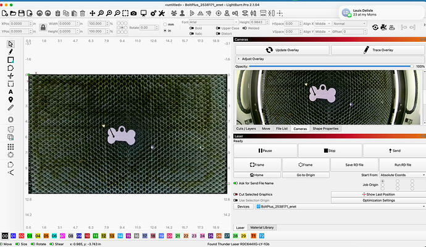Step the Rotate value spinner
The width and height of the screenshot is (426, 247).
pyautogui.click(x=157, y=28)
